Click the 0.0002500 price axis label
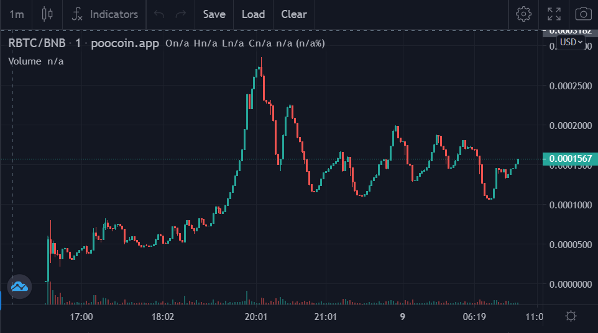The height and width of the screenshot is (333, 598). tap(571, 86)
